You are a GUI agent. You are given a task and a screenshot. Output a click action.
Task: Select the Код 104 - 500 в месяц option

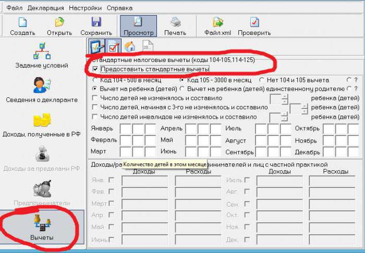95,80
